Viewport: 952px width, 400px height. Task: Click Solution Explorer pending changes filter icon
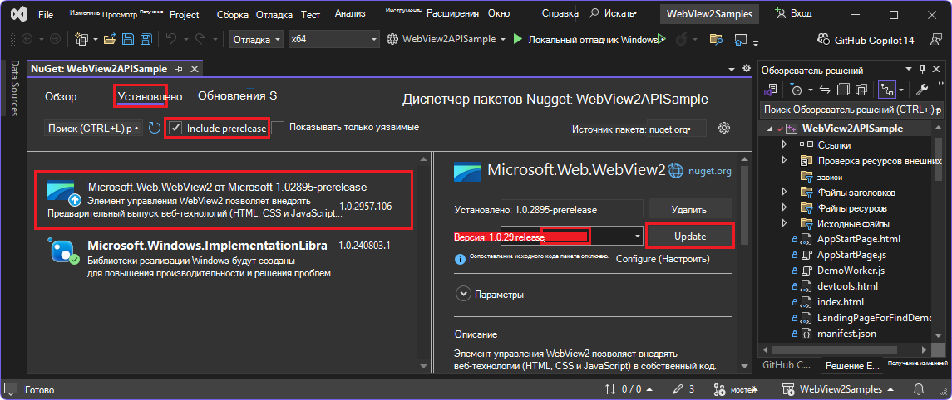point(796,90)
